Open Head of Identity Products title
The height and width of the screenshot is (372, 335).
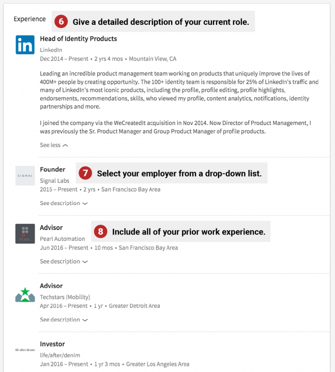tap(78, 39)
